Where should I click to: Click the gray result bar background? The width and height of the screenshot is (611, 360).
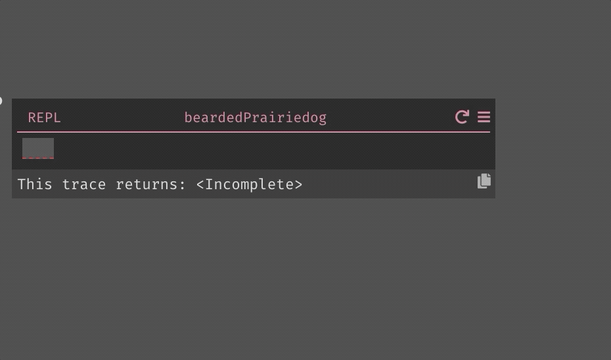[x=390, y=184]
